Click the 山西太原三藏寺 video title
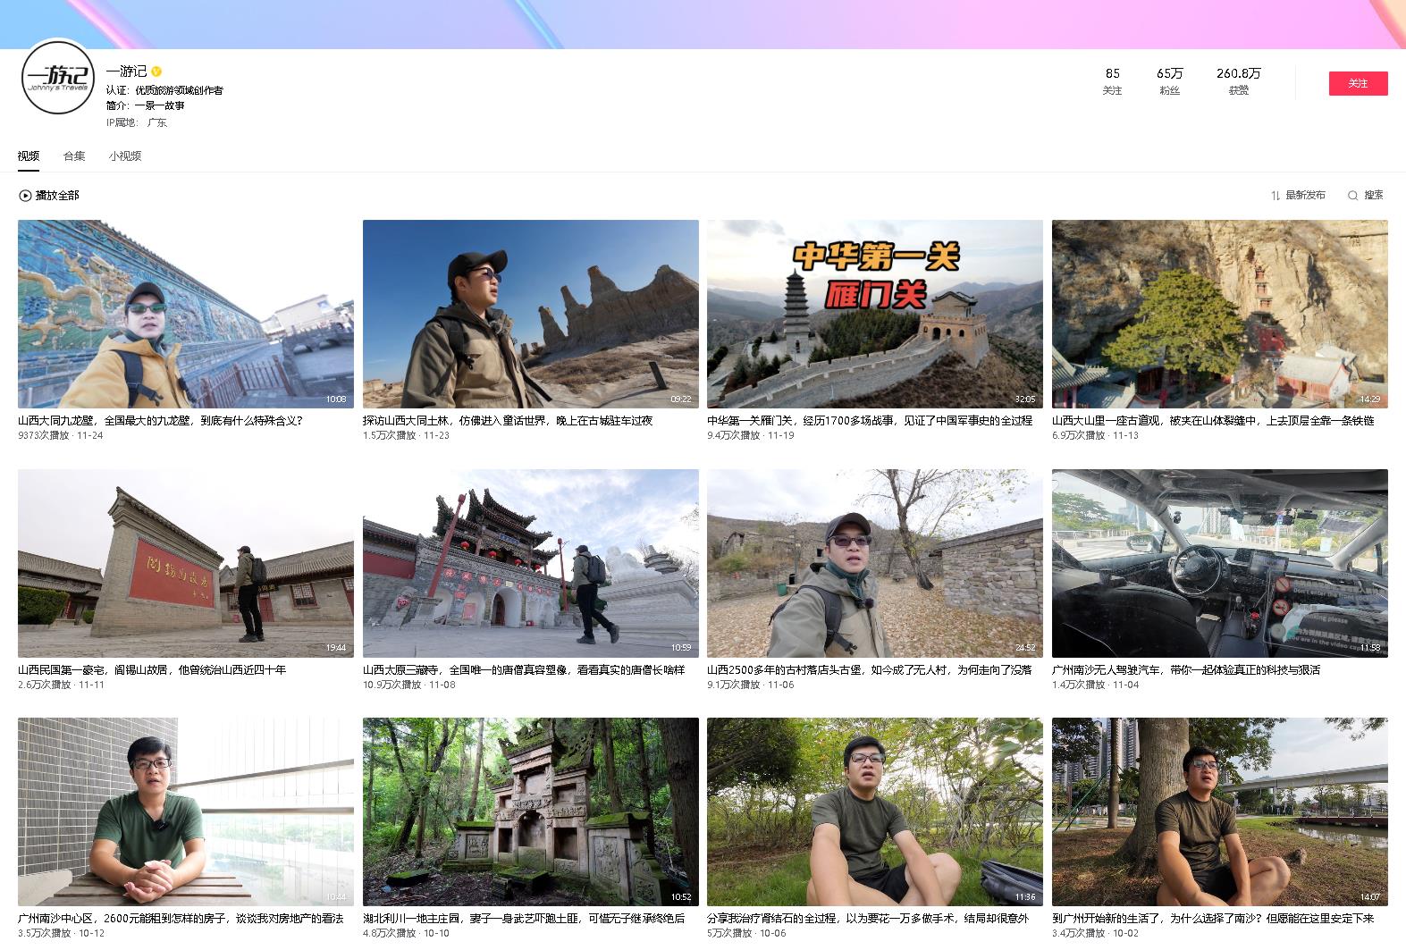 (x=523, y=670)
